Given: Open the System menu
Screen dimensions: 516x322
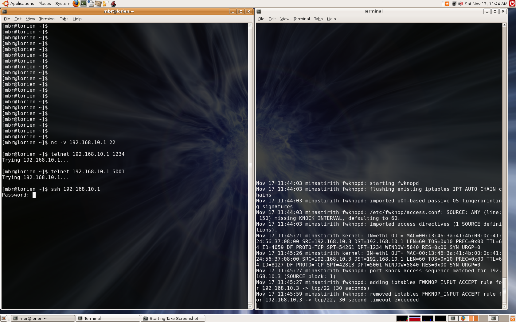Looking at the screenshot, I should coord(63,4).
